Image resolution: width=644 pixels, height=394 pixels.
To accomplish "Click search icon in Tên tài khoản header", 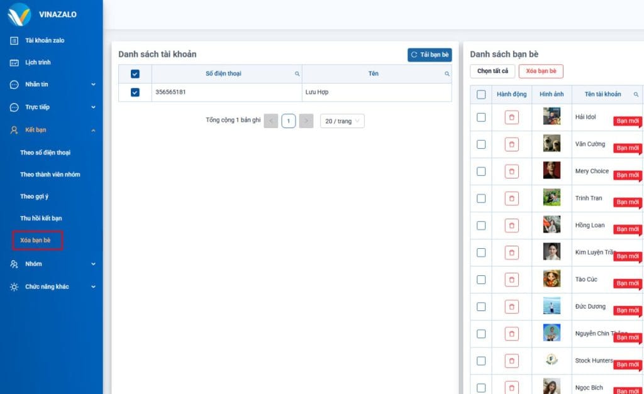I will click(x=636, y=94).
